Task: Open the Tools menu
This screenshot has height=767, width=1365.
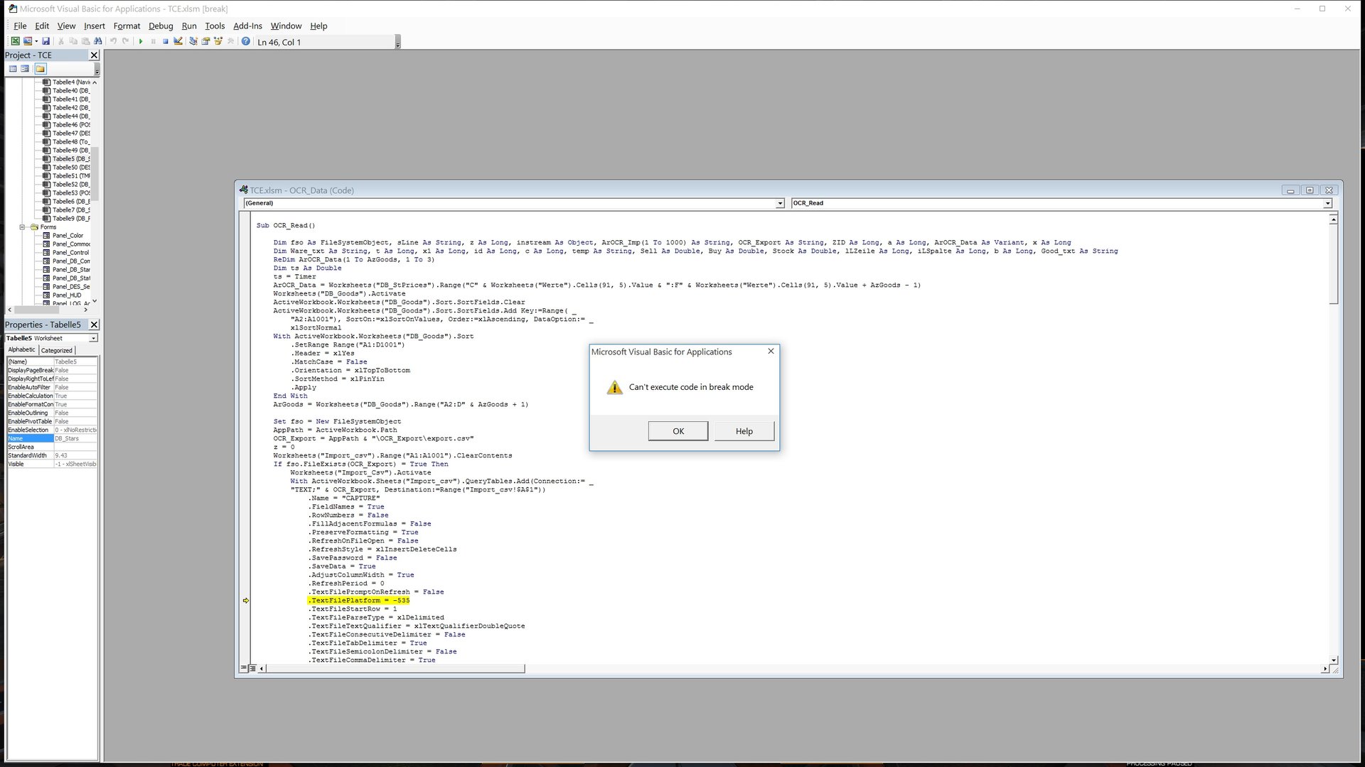Action: coord(215,26)
